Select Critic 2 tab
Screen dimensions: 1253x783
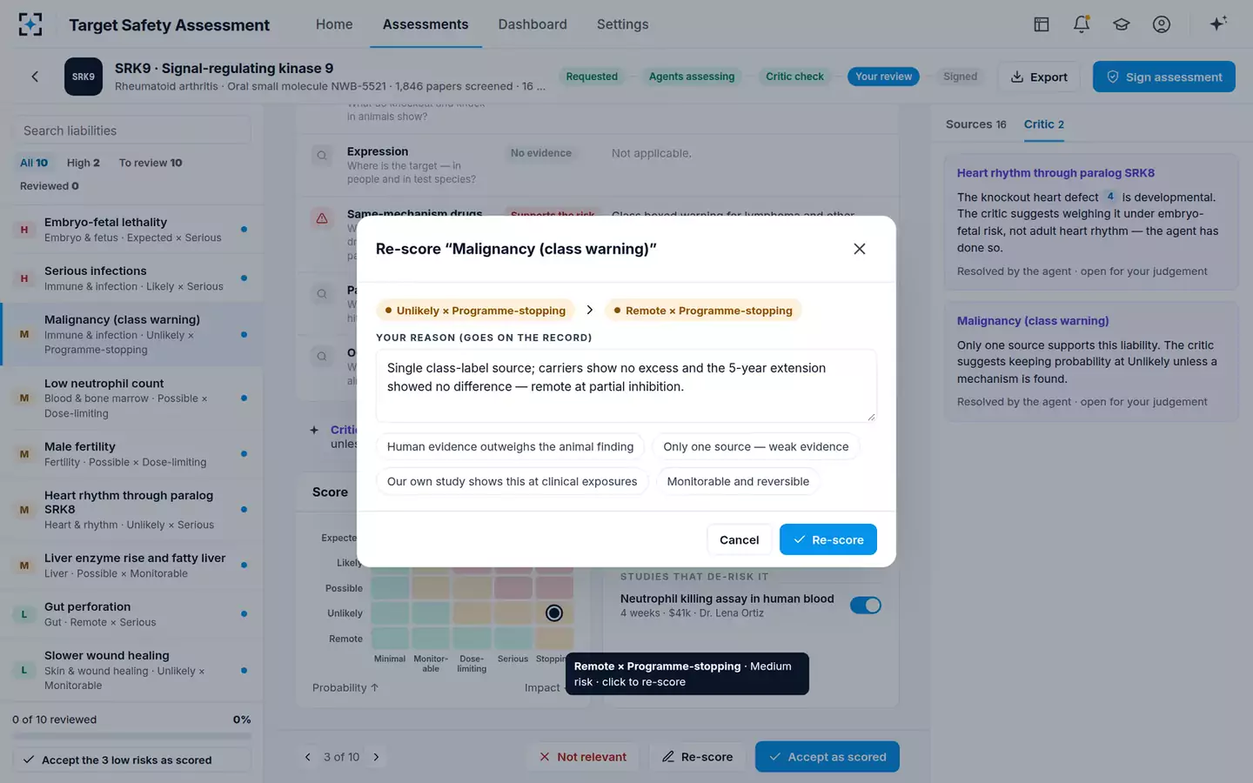[1044, 124]
